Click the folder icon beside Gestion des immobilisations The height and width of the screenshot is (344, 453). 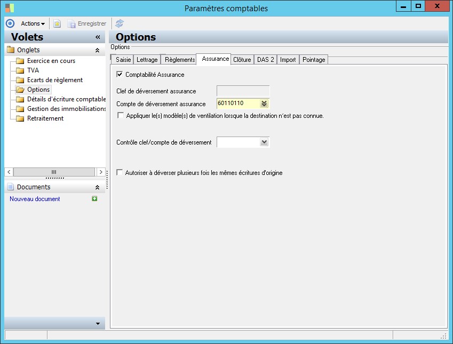point(20,109)
